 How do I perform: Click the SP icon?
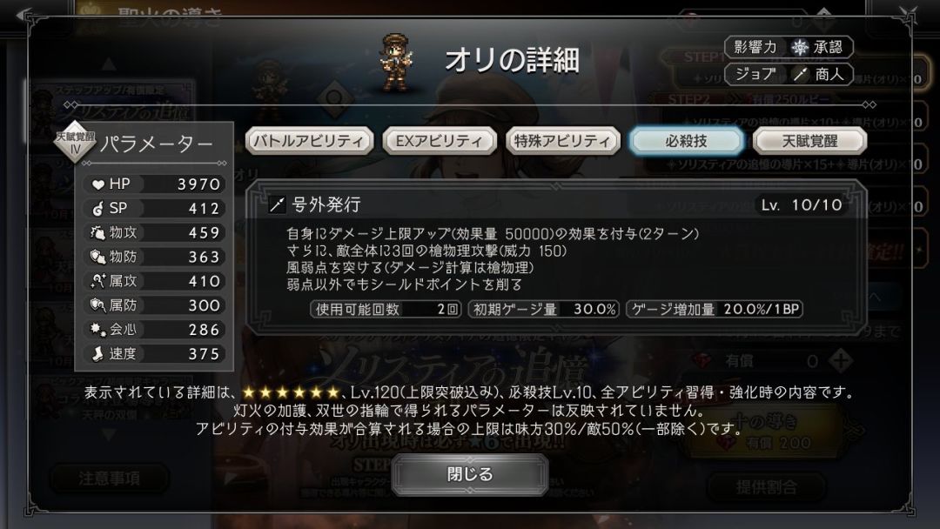click(97, 209)
